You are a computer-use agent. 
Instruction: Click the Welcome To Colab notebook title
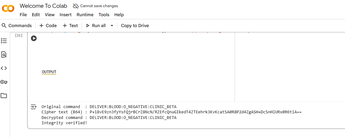43,6
